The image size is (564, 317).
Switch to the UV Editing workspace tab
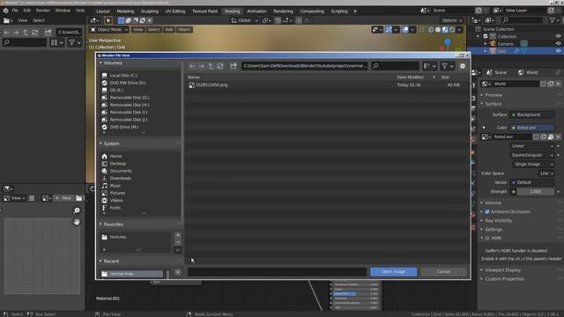175,11
